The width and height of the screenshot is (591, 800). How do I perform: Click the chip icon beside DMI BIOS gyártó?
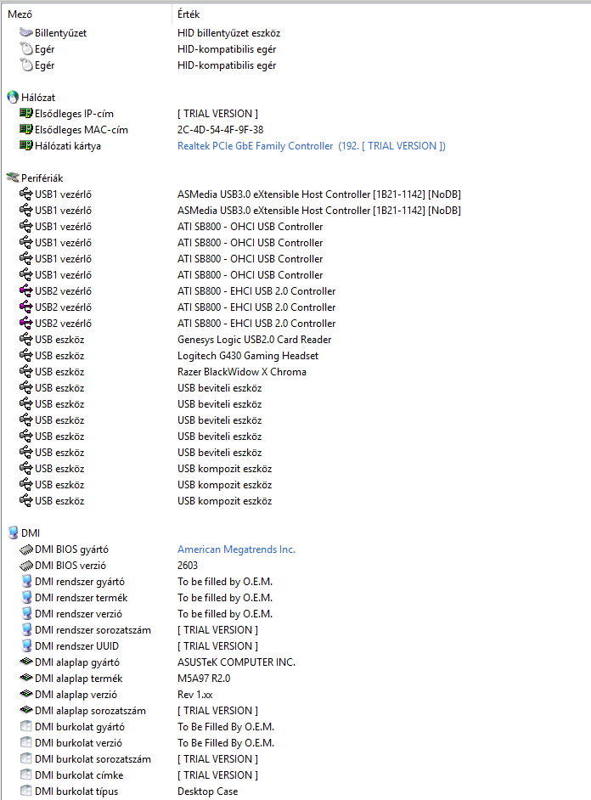pos(26,549)
